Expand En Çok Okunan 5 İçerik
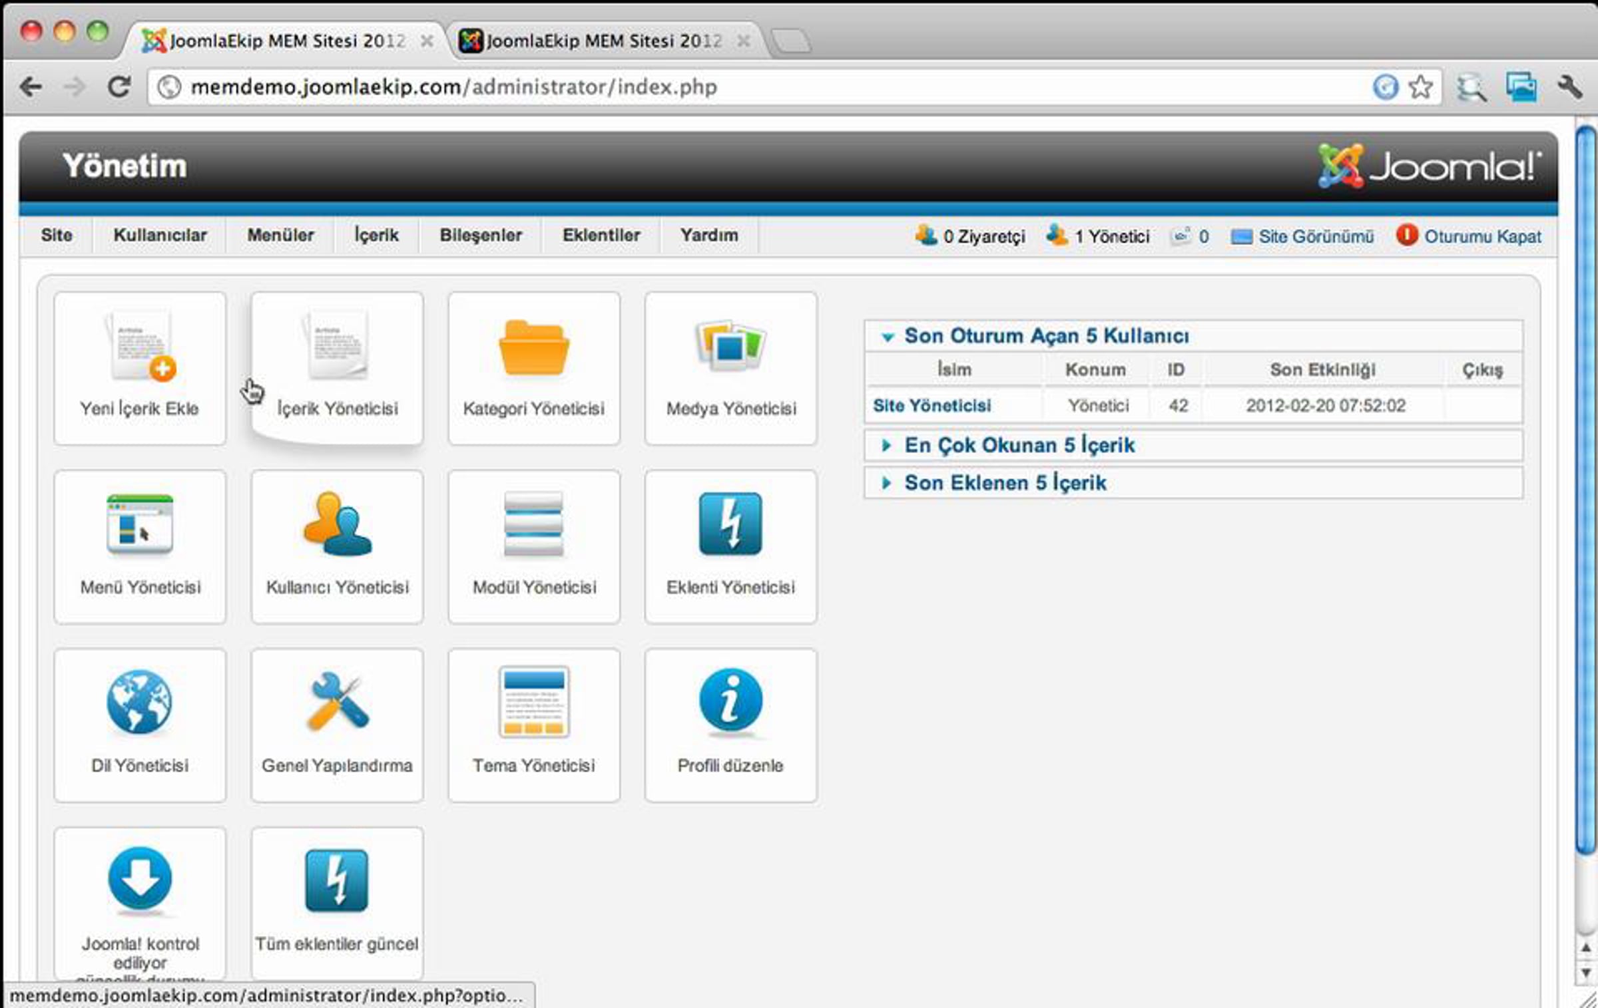The image size is (1598, 1008). click(x=1019, y=445)
